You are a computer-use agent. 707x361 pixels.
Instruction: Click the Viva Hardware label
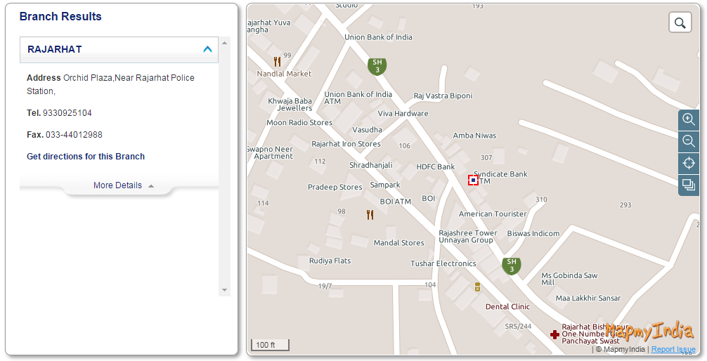(x=403, y=114)
